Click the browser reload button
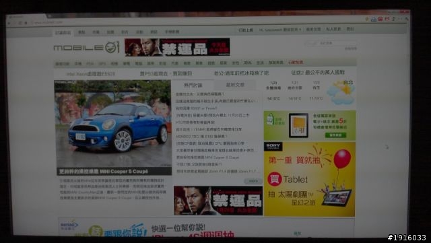 20,23
